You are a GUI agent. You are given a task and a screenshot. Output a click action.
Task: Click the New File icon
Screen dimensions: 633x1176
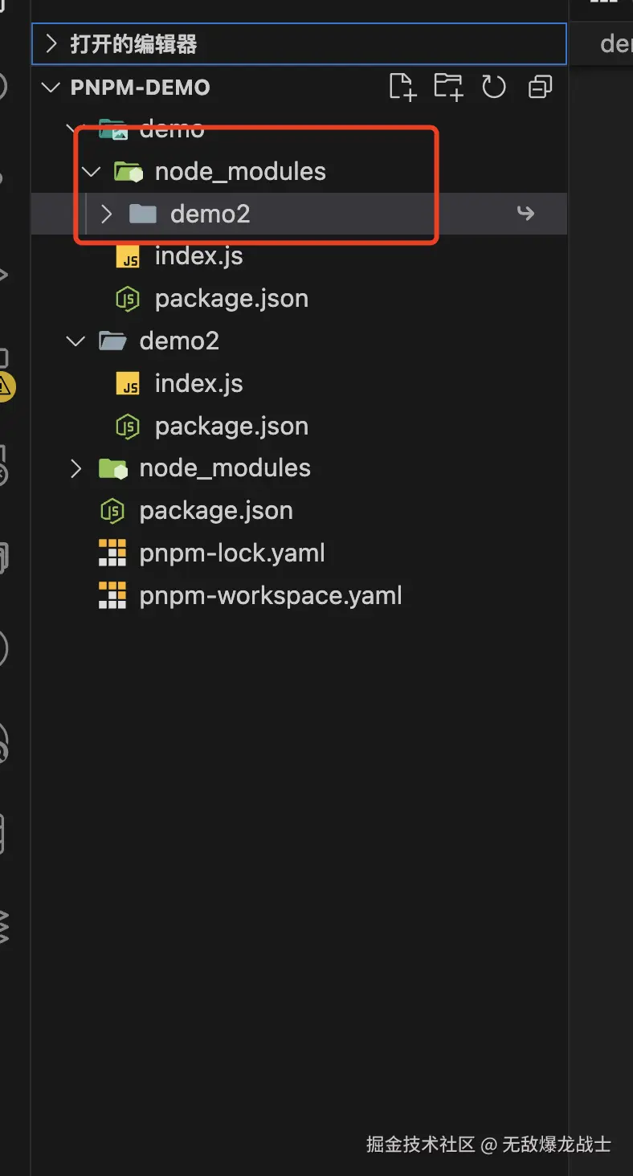402,87
